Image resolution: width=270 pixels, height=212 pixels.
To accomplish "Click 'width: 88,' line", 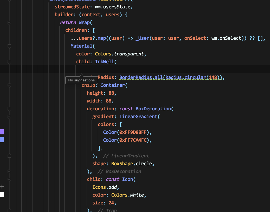I will pyautogui.click(x=100, y=101).
